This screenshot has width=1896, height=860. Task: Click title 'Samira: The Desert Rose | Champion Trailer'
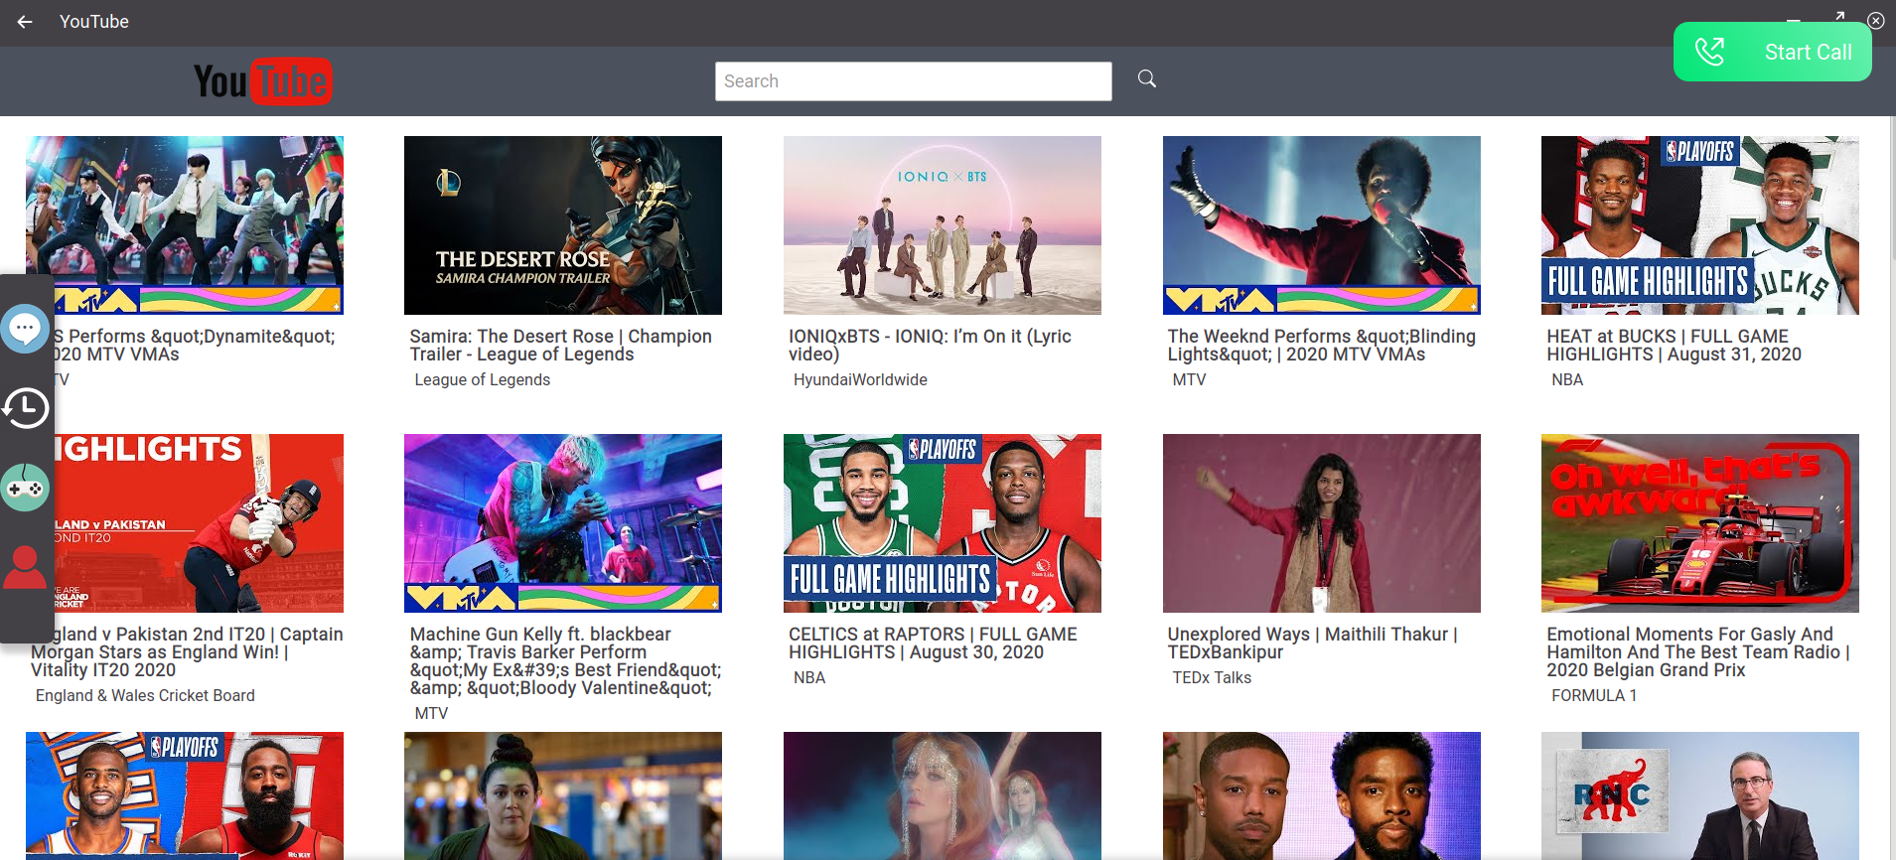point(561,346)
